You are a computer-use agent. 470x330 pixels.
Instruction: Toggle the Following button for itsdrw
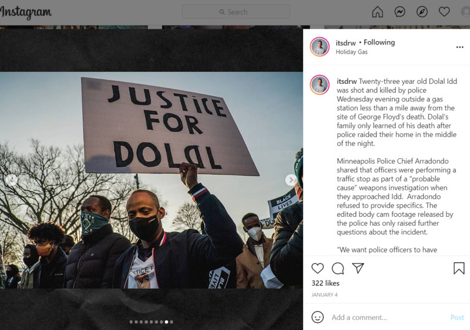379,42
